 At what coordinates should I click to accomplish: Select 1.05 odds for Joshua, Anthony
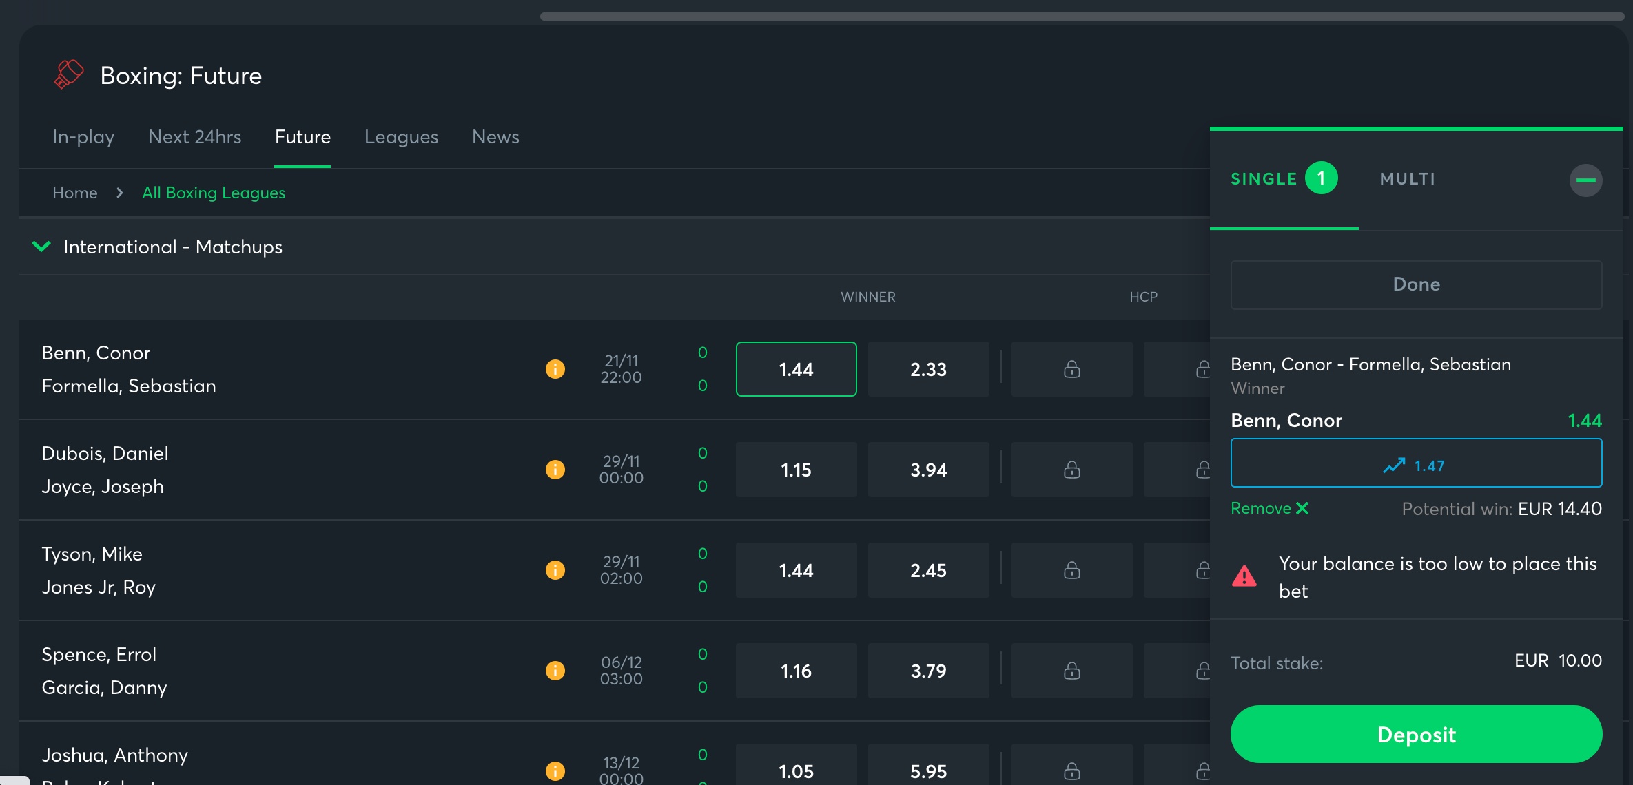pyautogui.click(x=796, y=764)
